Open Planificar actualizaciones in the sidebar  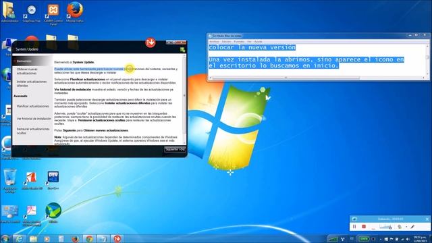[33, 107]
